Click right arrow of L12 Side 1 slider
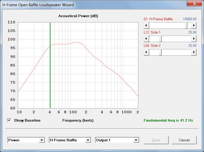The width and height of the screenshot is (204, 152). (x=194, y=39)
